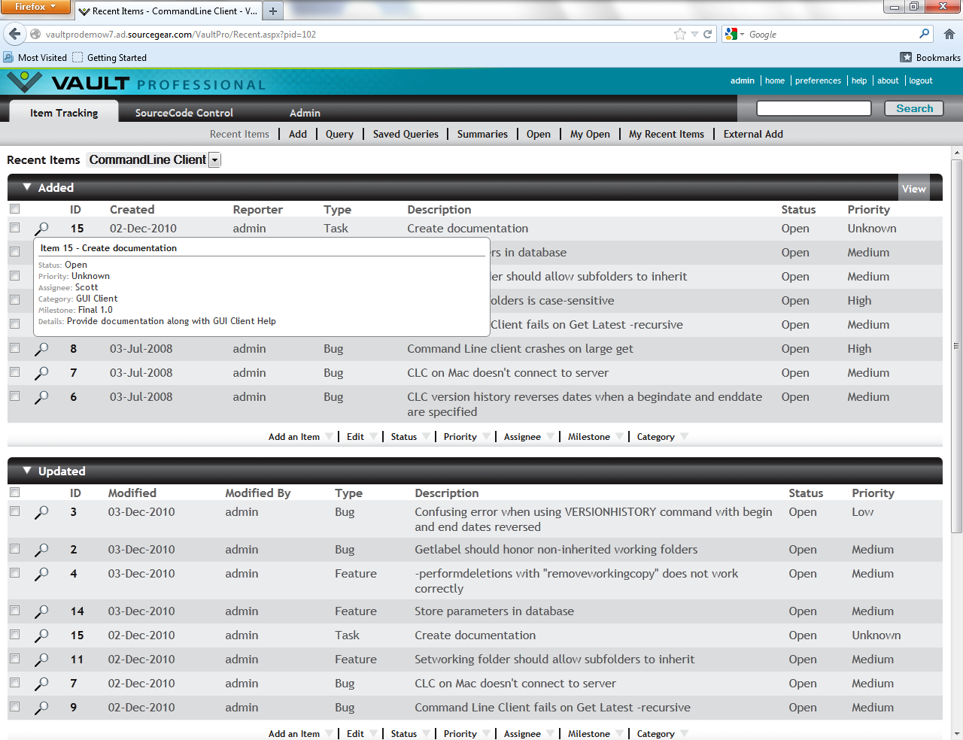Screen dimensions: 963x740
Task: Bookmark page with star icon in address bar
Action: click(x=680, y=34)
